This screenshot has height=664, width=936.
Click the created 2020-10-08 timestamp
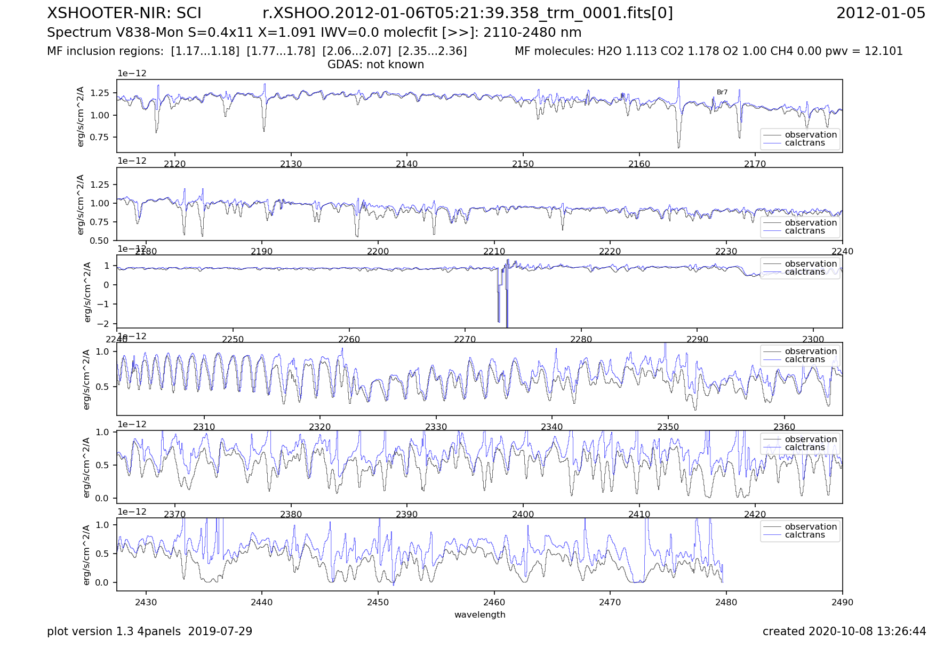(844, 631)
